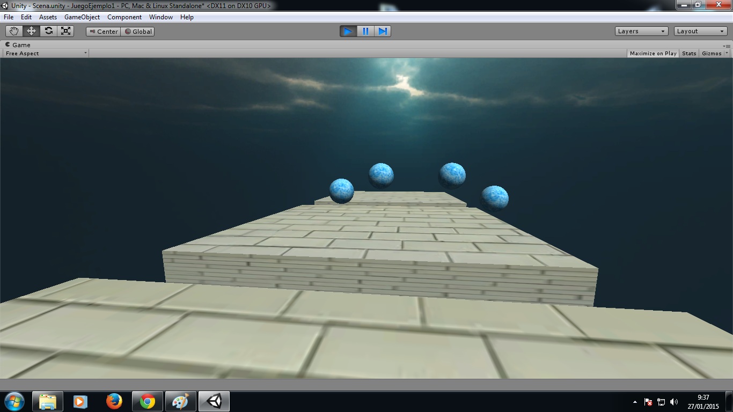Screen dimensions: 733x412
Task: Open the Gizmos dropdown
Action: click(x=714, y=54)
